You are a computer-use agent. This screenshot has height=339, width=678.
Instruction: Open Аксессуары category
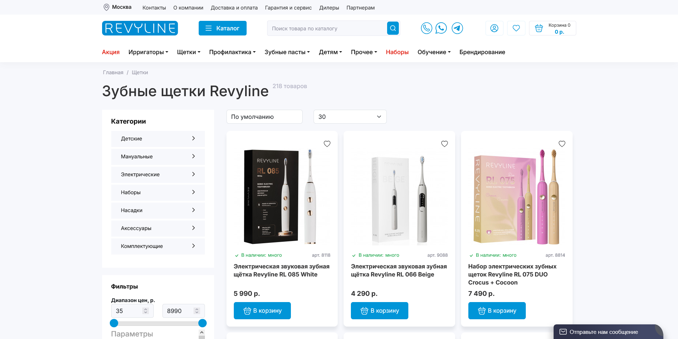pyautogui.click(x=158, y=228)
